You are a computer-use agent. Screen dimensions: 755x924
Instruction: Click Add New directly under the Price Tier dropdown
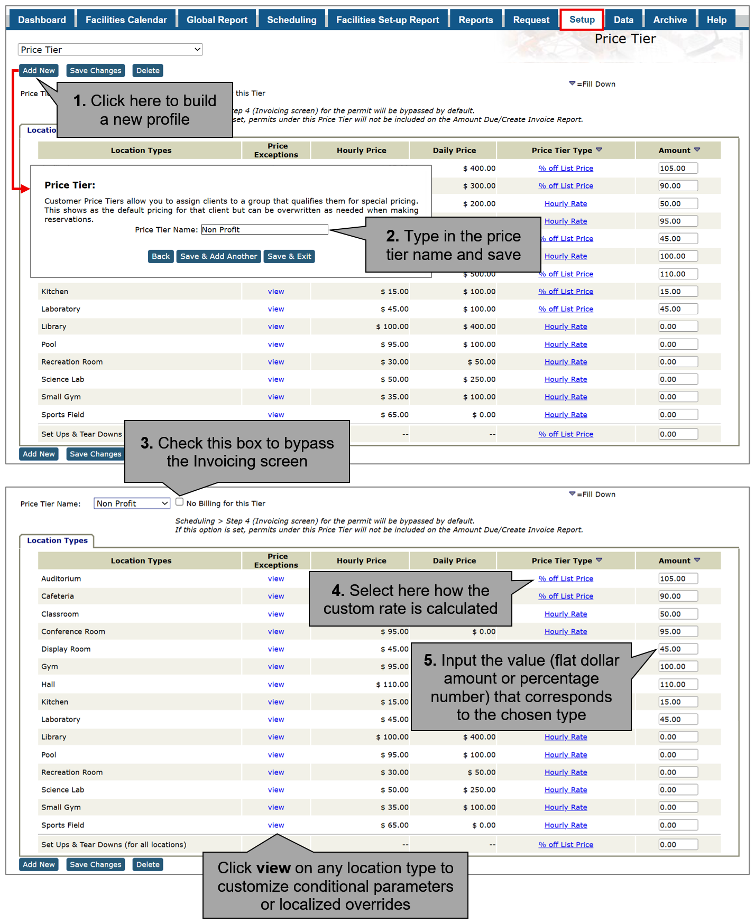tap(39, 71)
